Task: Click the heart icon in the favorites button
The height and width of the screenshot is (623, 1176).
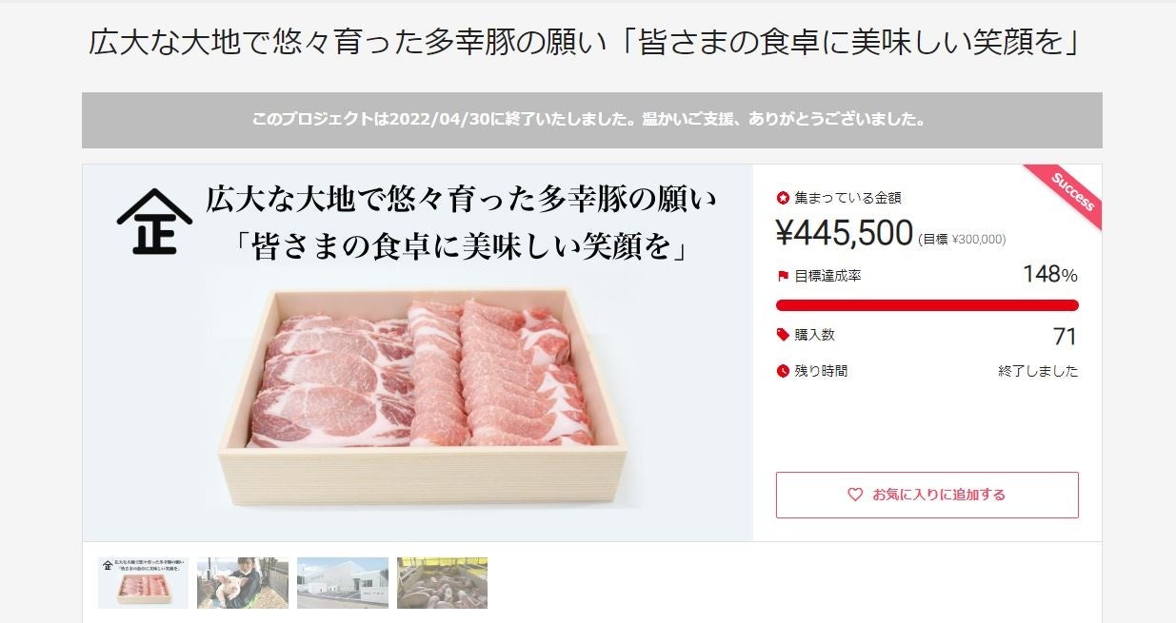Action: tap(855, 495)
